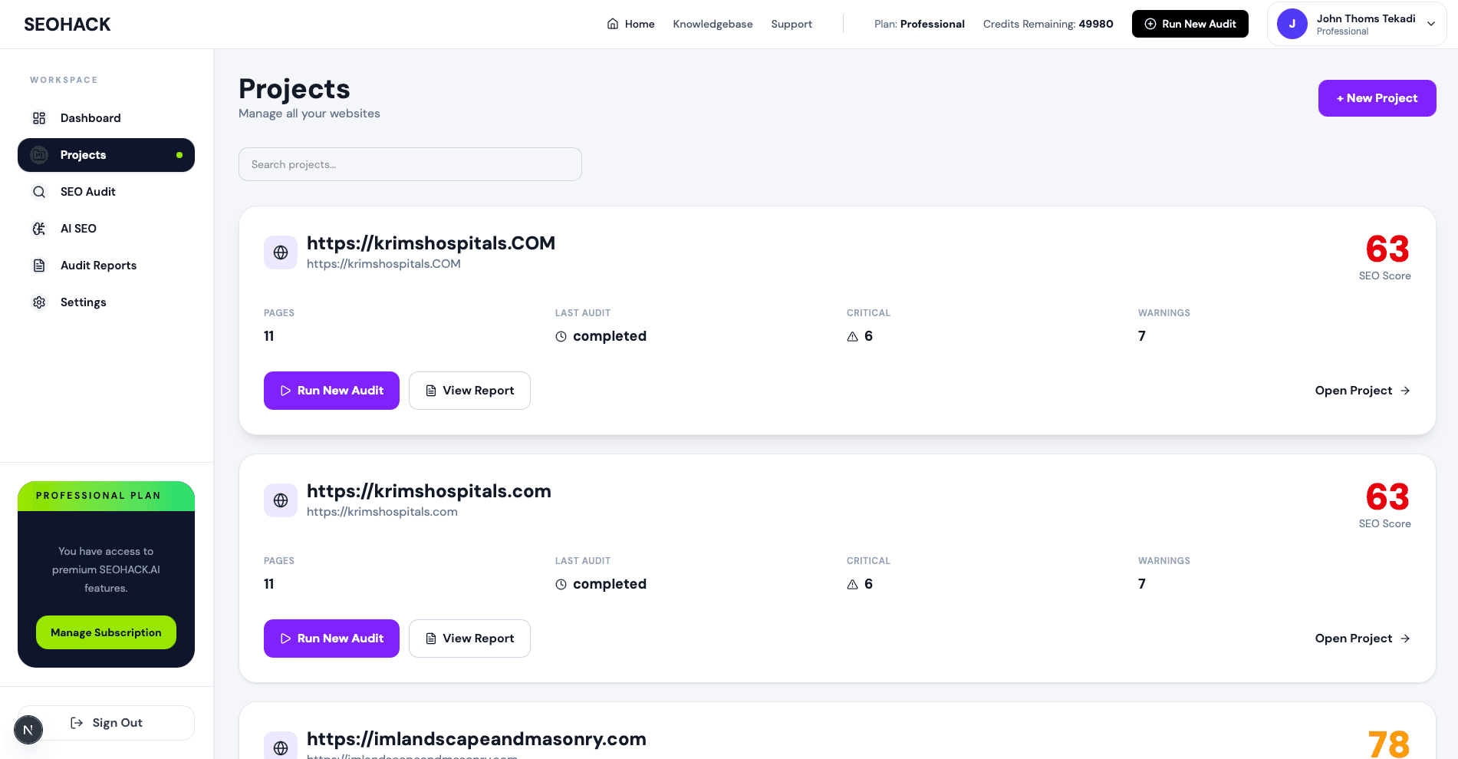The width and height of the screenshot is (1458, 759).
Task: Click the black Run New Audit button in the header
Action: point(1190,24)
